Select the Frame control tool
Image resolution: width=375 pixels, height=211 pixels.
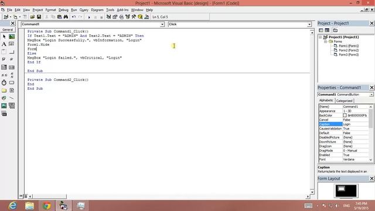pyautogui.click(x=4, y=52)
